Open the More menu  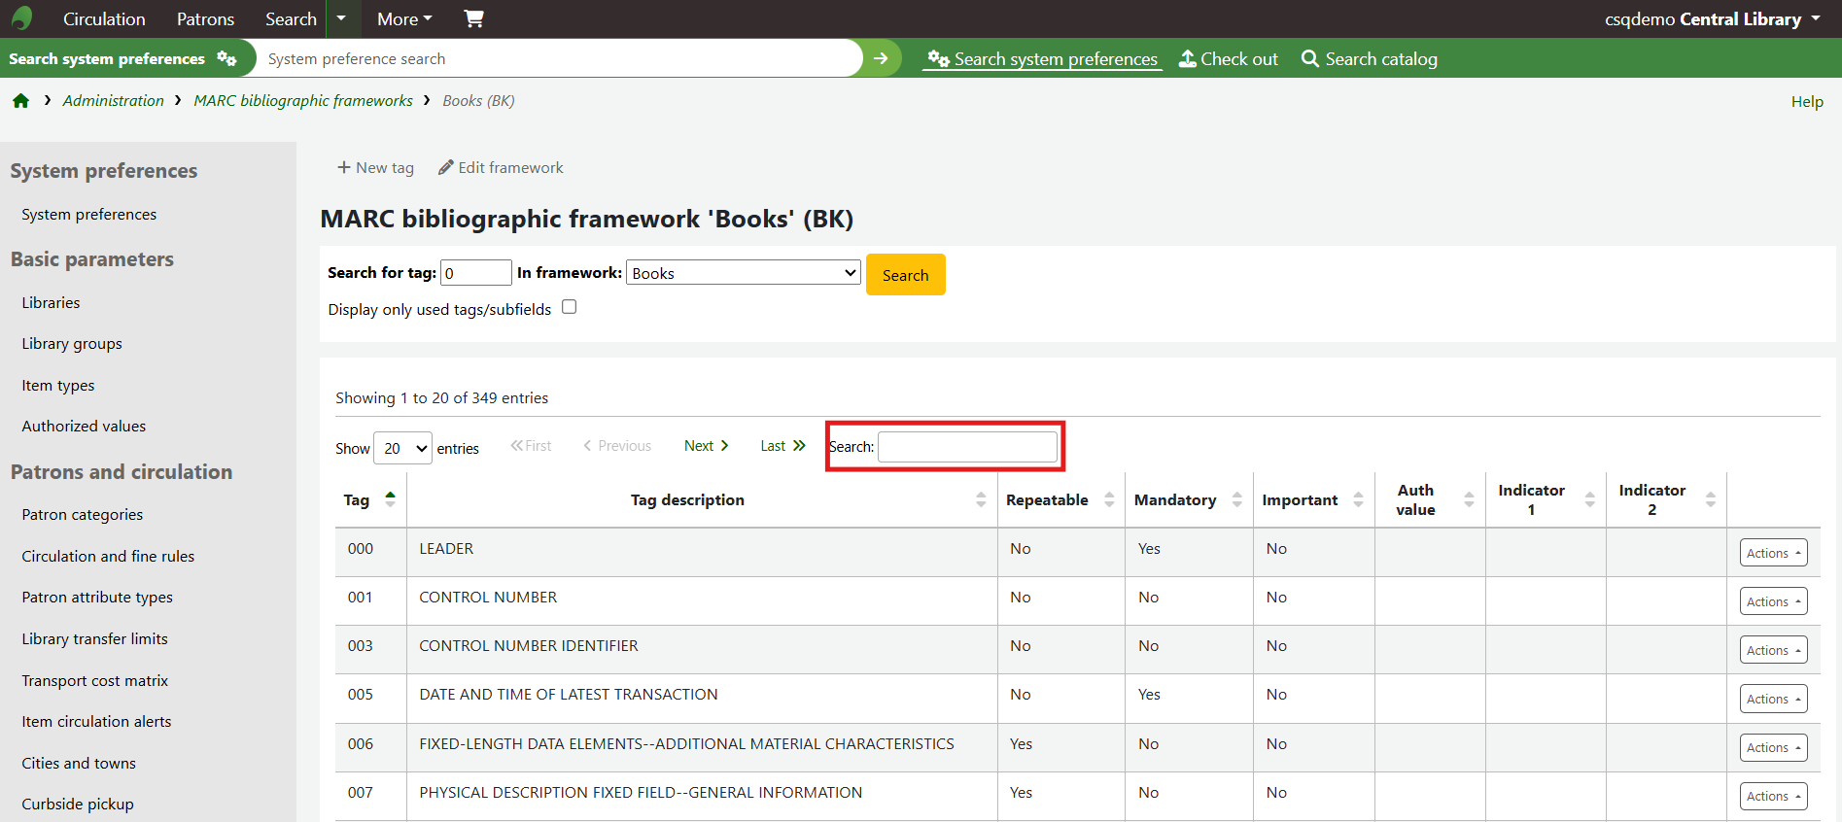click(404, 18)
